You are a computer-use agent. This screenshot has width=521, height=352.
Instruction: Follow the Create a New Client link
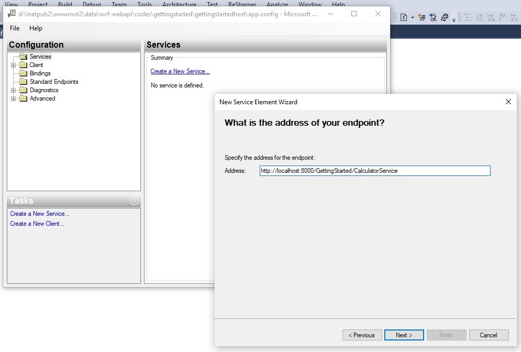pos(37,224)
